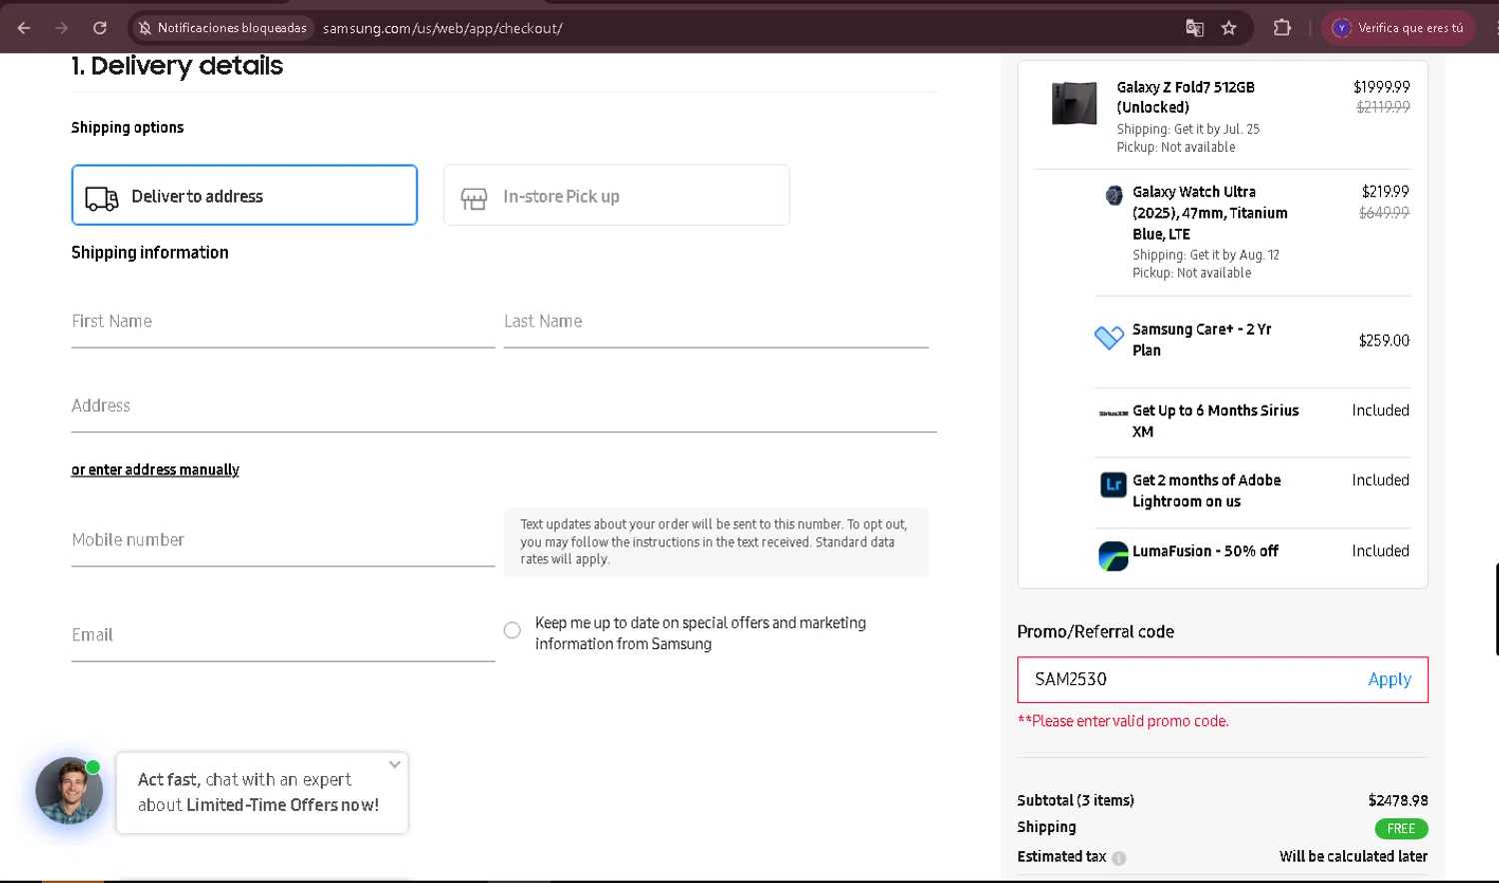Screen dimensions: 1499x883
Task: Focus the Mobile number field
Action: 283,540
